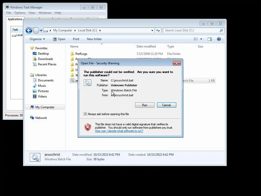261x196 pixels.
Task: Select the Applications tab in Task Manager
Action: coord(15,19)
